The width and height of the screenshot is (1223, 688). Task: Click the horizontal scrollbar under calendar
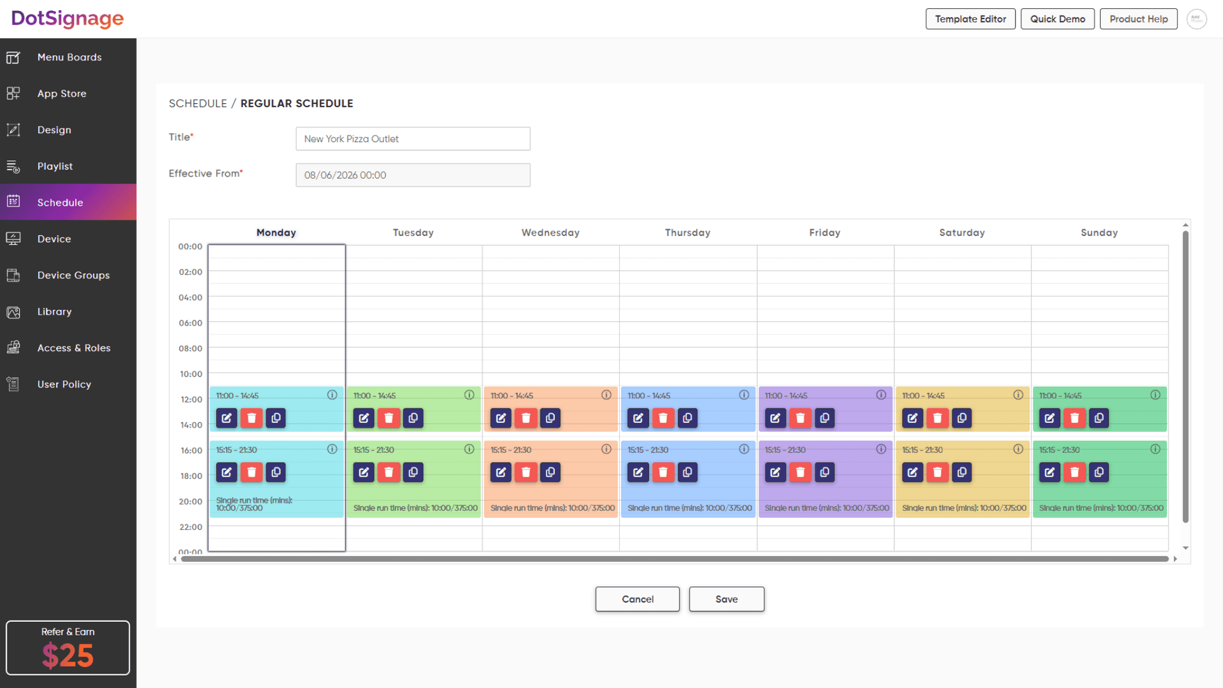coord(675,559)
